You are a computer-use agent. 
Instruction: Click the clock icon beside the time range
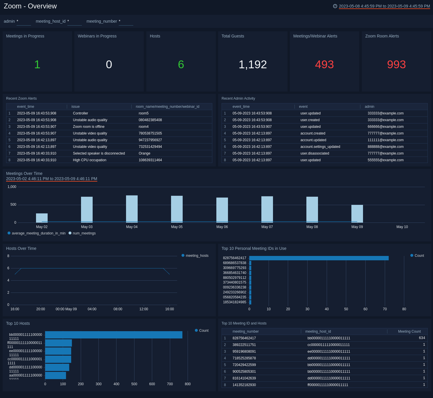pyautogui.click(x=335, y=6)
